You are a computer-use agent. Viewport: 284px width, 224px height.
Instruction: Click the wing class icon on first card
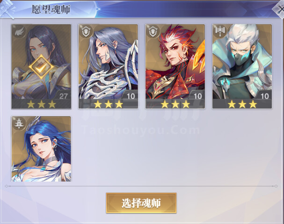coord(19,32)
